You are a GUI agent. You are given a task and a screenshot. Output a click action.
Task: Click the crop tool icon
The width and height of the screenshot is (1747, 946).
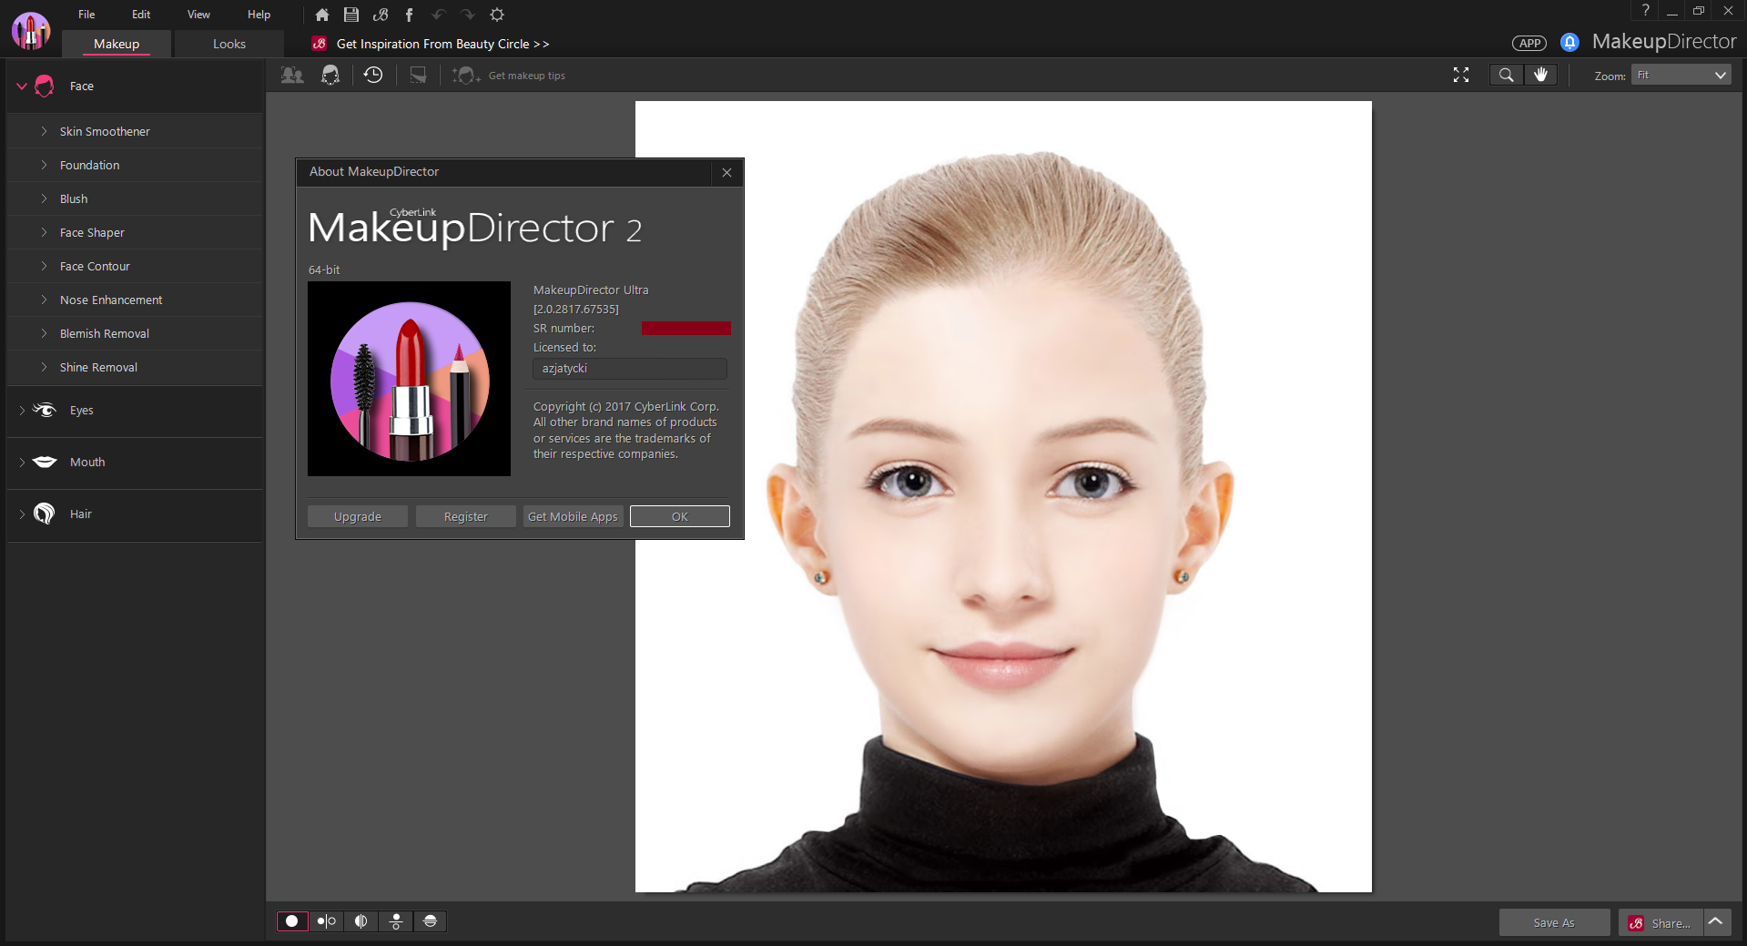pos(418,76)
